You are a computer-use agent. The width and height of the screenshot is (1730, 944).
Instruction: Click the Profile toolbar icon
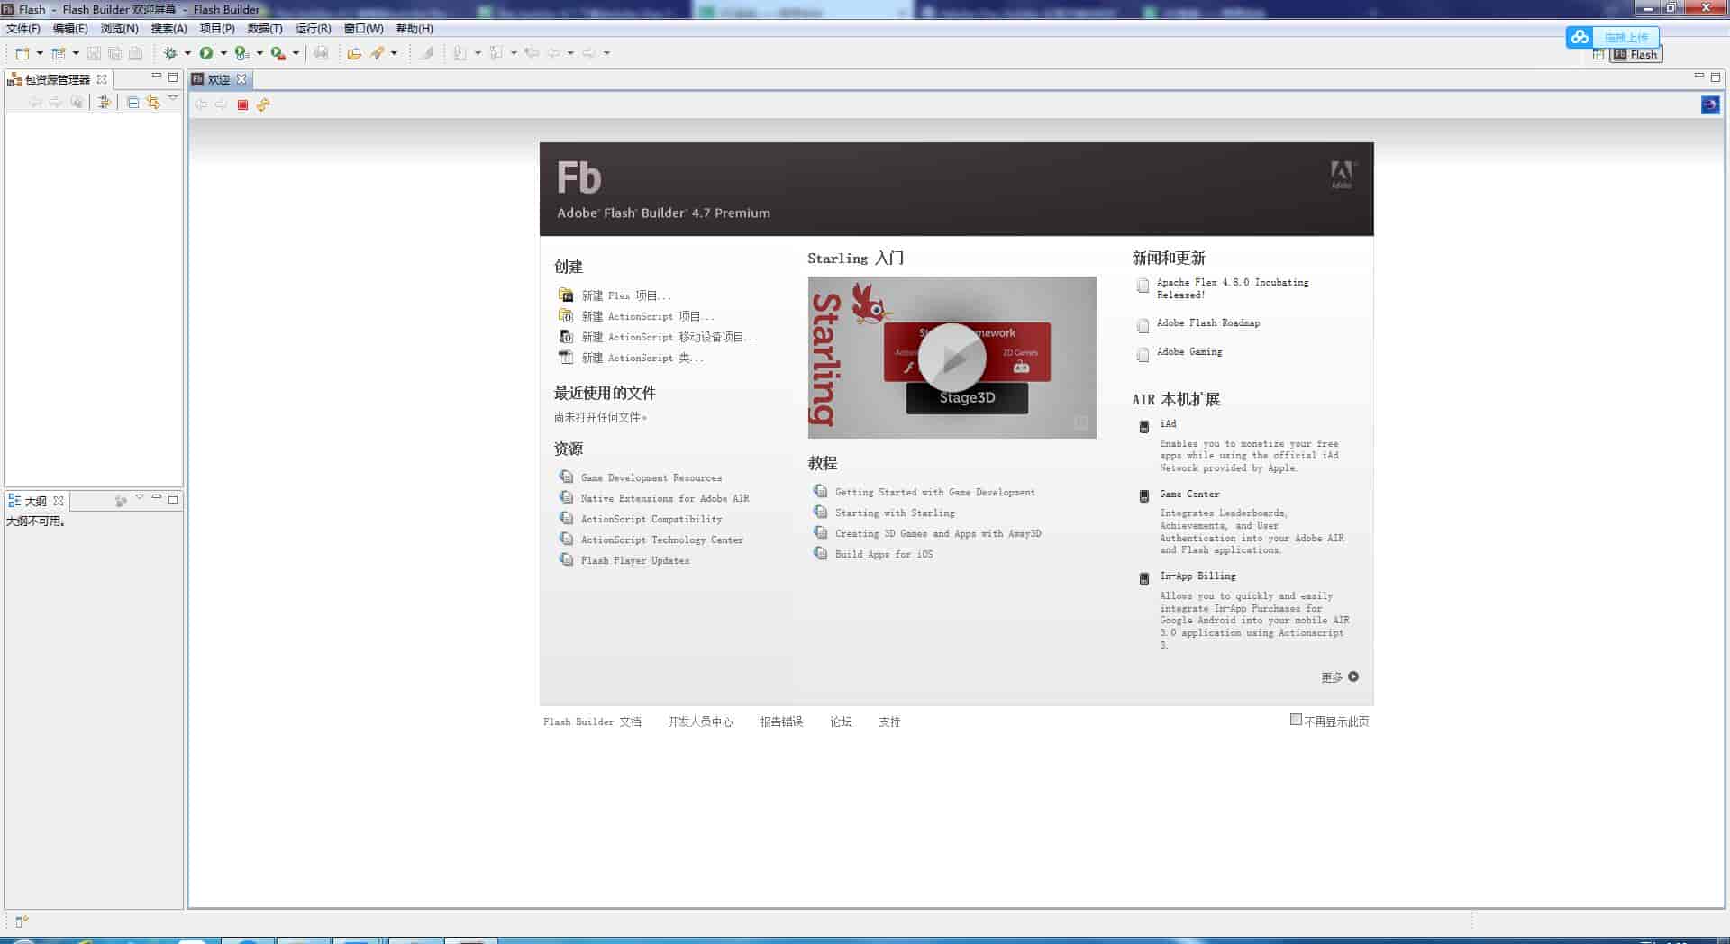tap(240, 53)
